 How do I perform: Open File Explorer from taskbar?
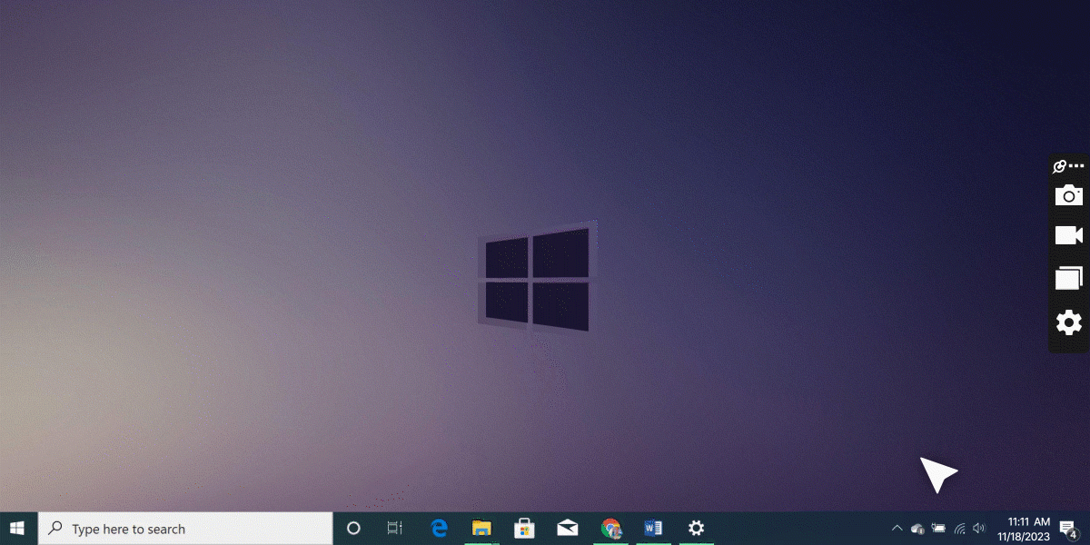tap(481, 528)
